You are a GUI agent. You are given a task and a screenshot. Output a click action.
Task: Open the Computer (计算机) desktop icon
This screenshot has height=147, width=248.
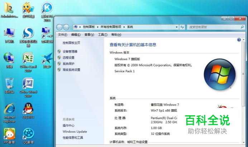pos(9,35)
